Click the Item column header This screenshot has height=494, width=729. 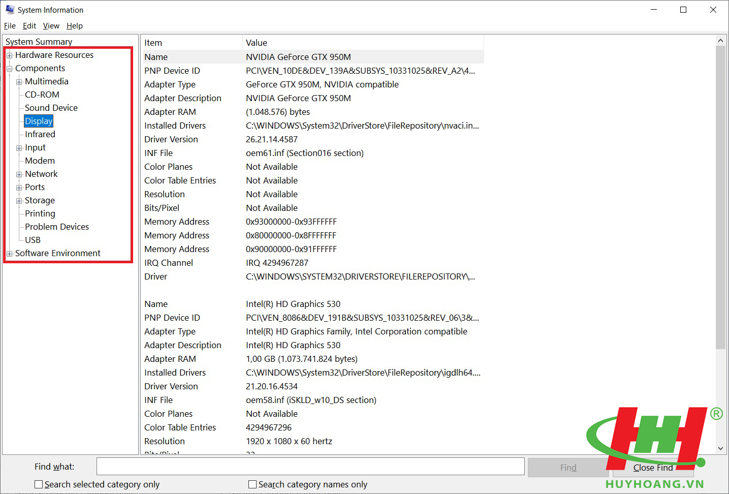[x=192, y=43]
